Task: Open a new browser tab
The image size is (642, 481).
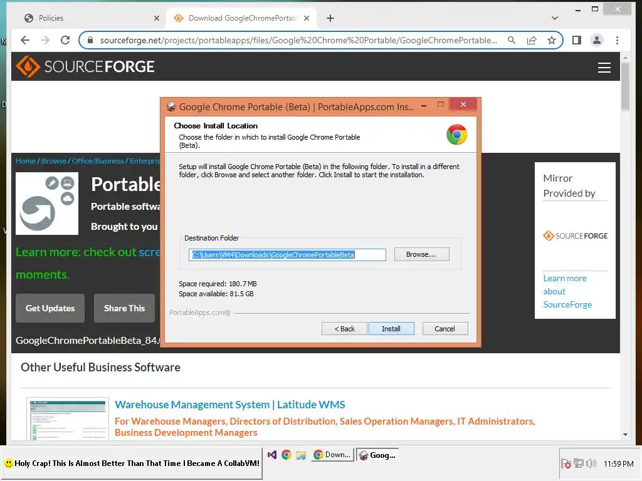Action: 330,18
